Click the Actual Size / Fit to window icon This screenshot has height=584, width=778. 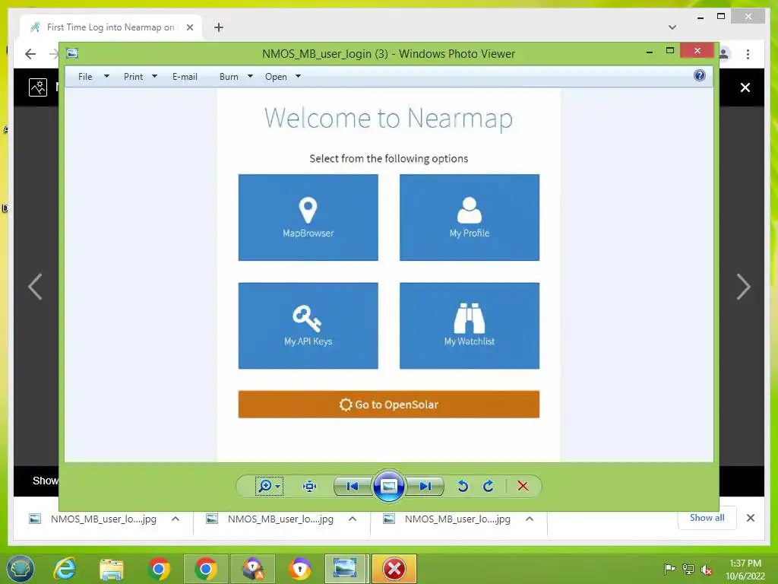[310, 486]
